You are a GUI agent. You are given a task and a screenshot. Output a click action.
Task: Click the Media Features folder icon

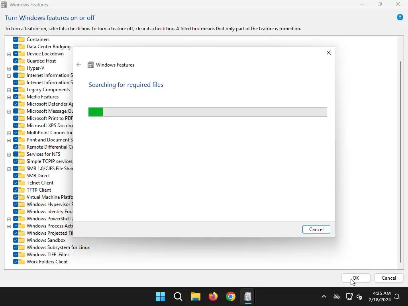[22, 97]
